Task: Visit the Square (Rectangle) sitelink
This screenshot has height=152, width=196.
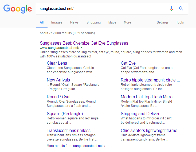Action: (65, 114)
